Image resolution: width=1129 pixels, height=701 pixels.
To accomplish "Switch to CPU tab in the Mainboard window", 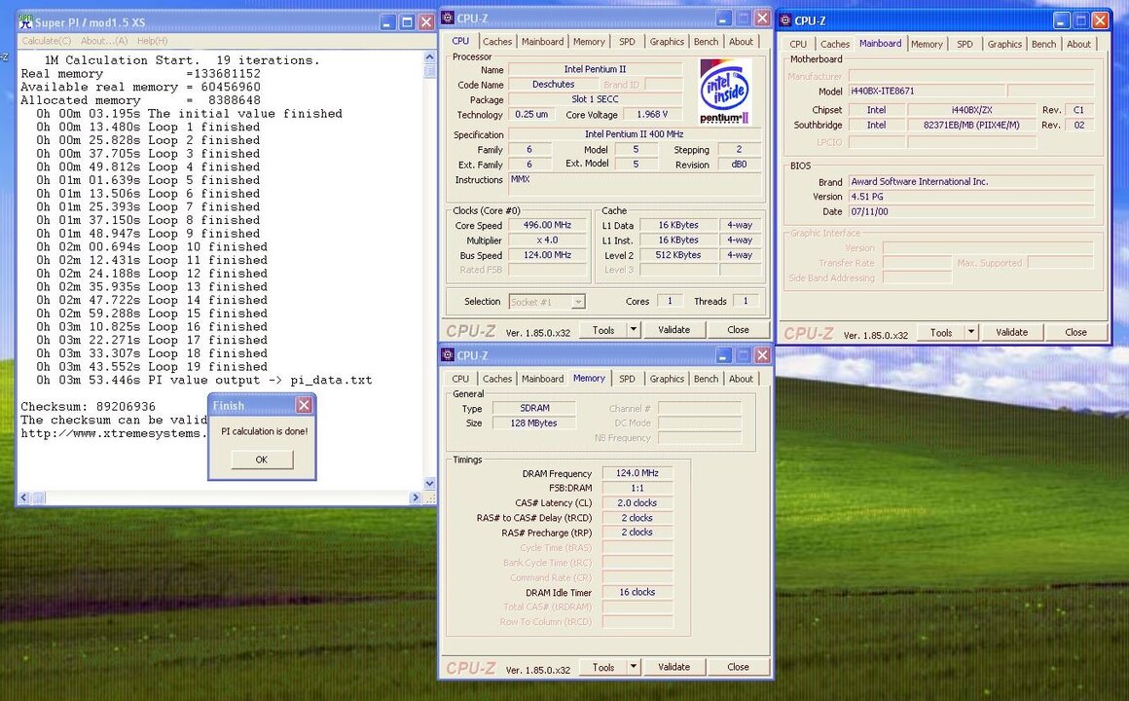I will pos(798,44).
